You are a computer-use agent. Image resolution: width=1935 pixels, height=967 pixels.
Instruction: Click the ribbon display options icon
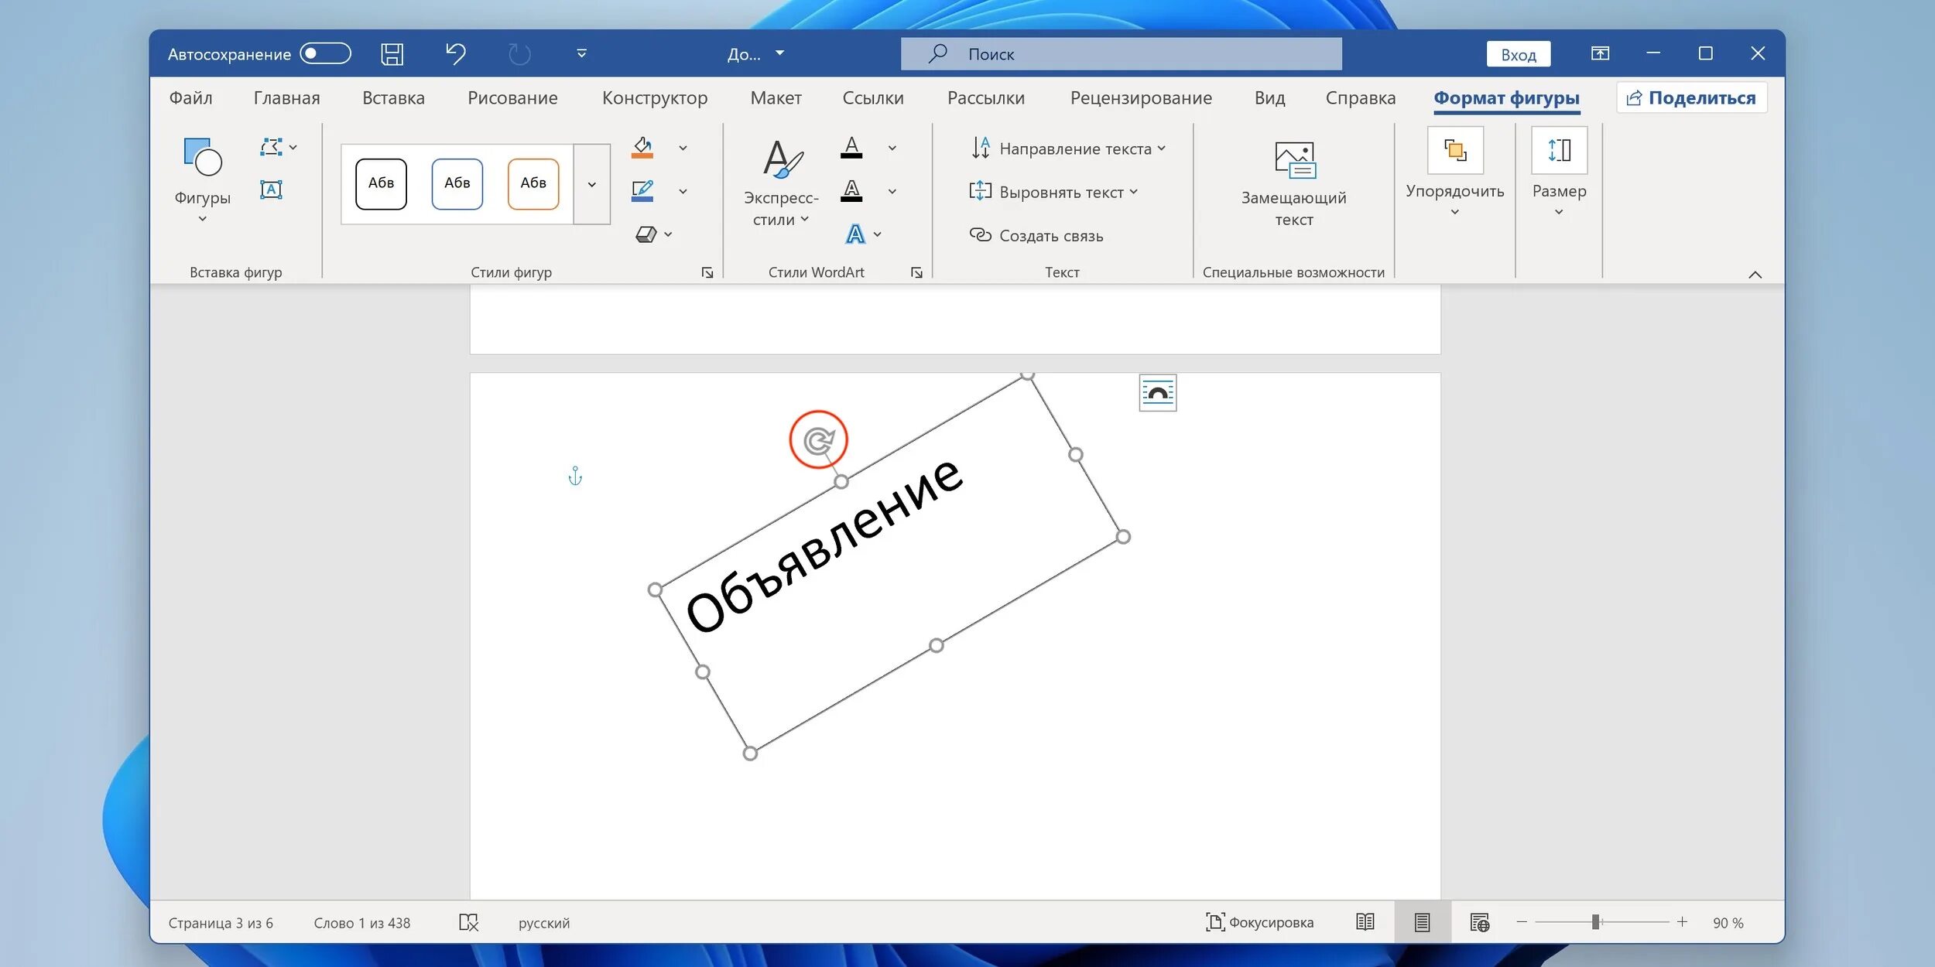click(x=1600, y=53)
